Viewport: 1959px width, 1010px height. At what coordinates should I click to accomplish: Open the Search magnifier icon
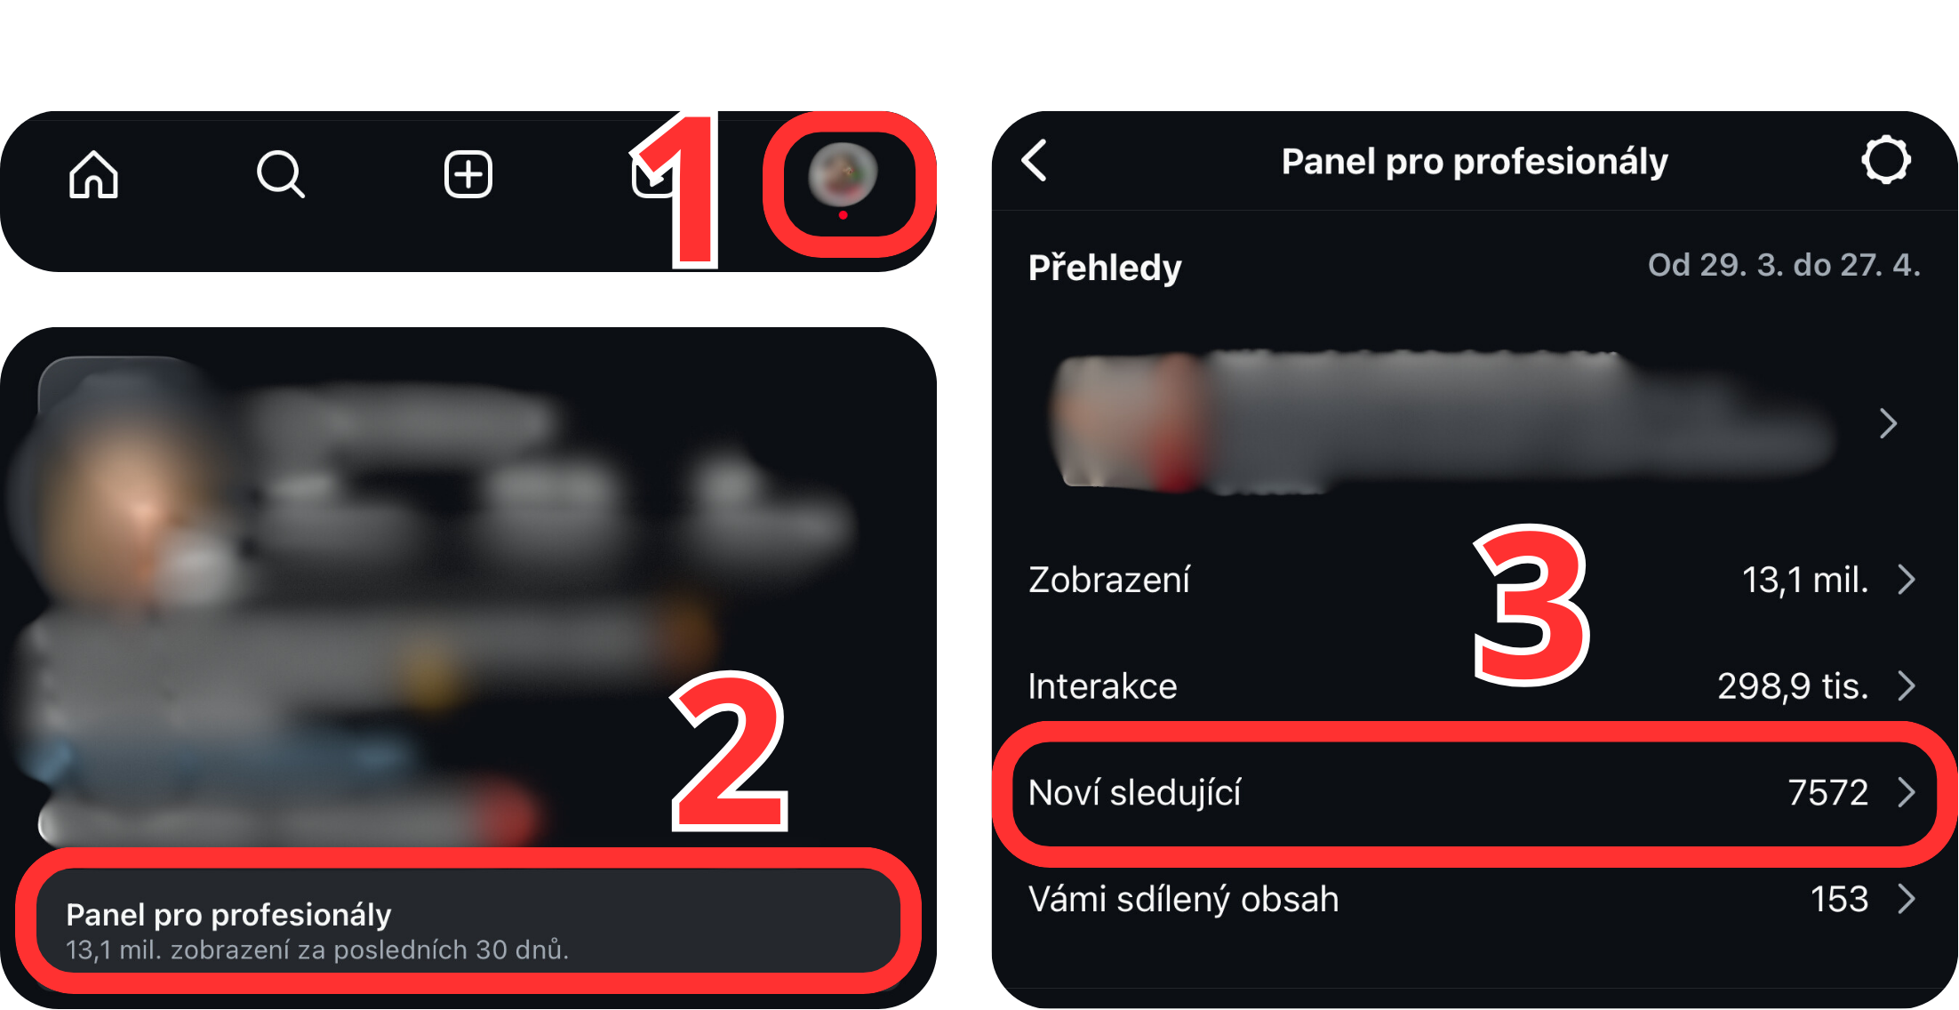click(281, 174)
